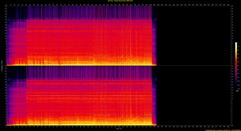Click the -120 label at color scale bottom
241x131 pixels.
coord(238,89)
